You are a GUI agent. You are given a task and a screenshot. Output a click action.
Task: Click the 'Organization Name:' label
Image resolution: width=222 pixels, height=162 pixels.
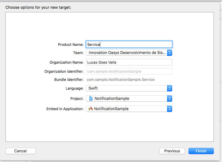(x=66, y=62)
